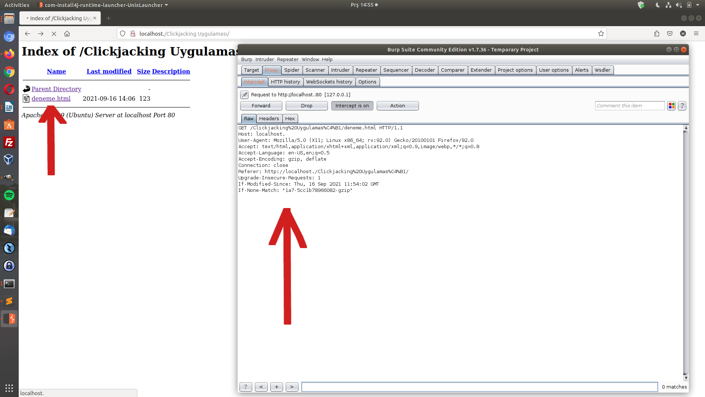Launch Spotify from the dock

click(x=9, y=195)
